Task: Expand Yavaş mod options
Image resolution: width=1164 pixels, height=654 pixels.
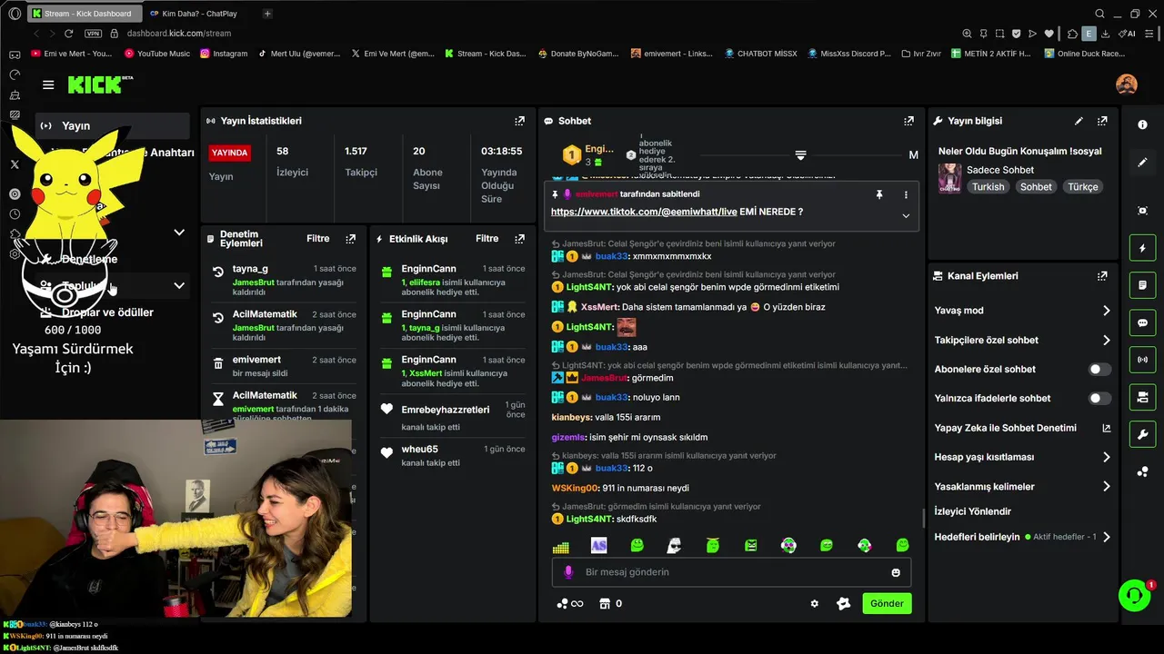Action: (x=1023, y=311)
